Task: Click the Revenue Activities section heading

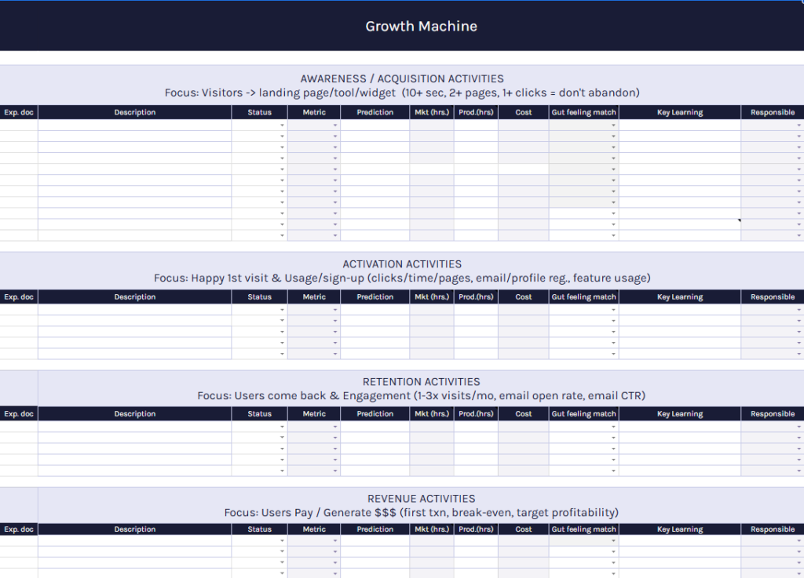Action: (x=421, y=499)
